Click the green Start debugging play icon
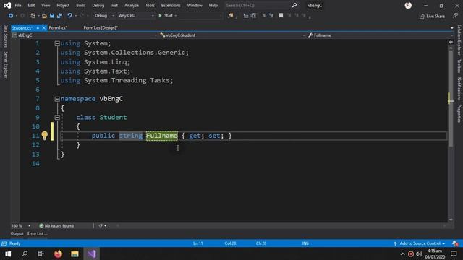This screenshot has width=463, height=260. (160, 16)
